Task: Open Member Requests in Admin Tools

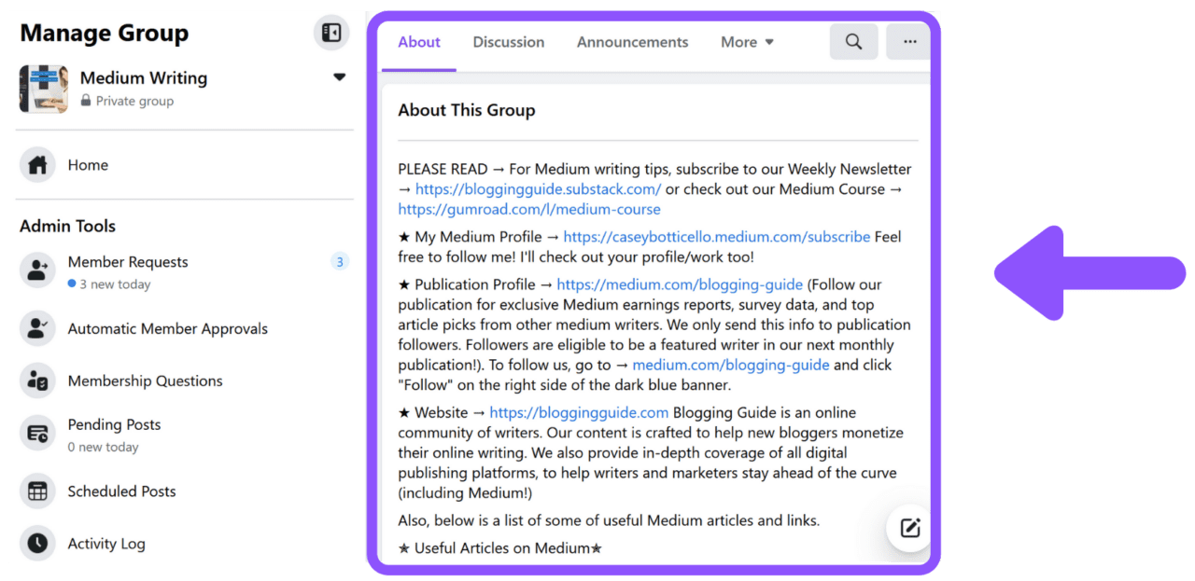Action: pyautogui.click(x=128, y=262)
